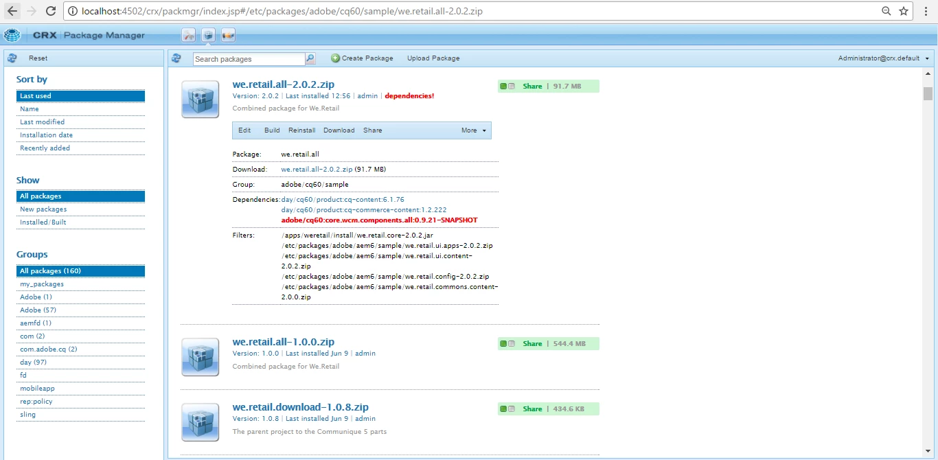The width and height of the screenshot is (938, 460).
Task: Click Reinstall in the package toolbar
Action: tap(302, 130)
